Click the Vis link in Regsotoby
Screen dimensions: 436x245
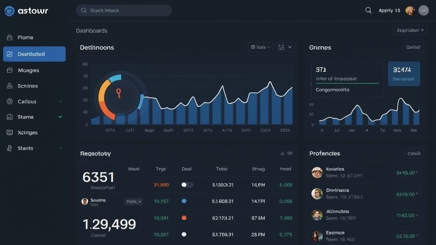[x=290, y=153]
